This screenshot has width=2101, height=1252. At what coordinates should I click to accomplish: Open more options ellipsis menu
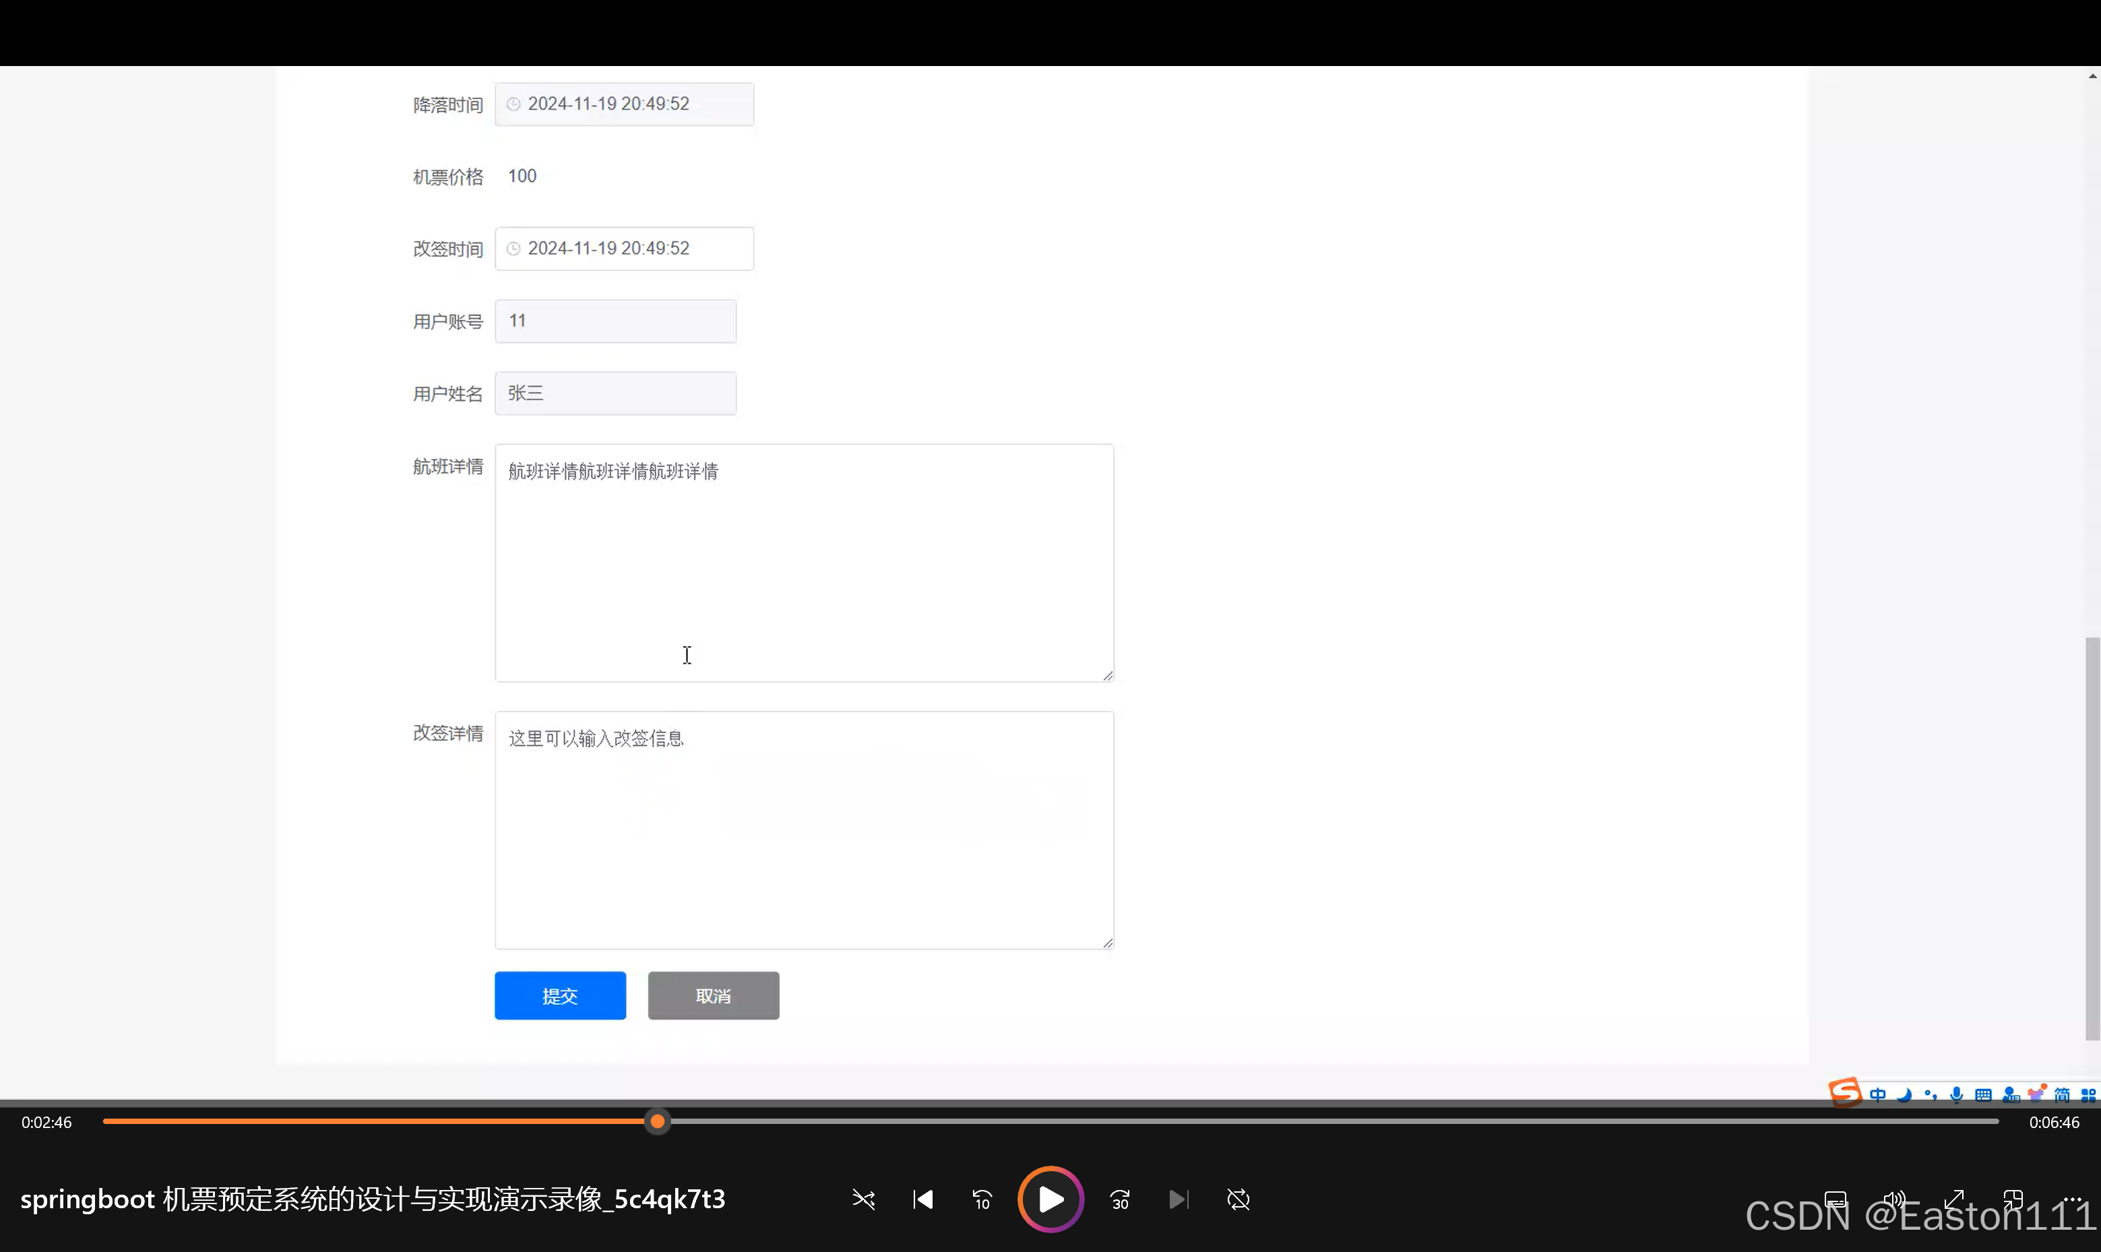click(2072, 1199)
